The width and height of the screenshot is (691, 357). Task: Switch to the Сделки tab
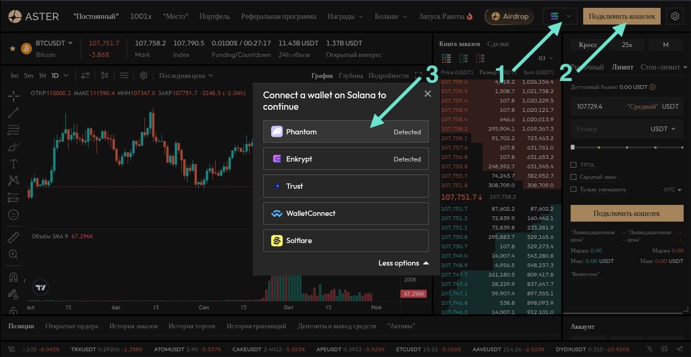(x=498, y=44)
